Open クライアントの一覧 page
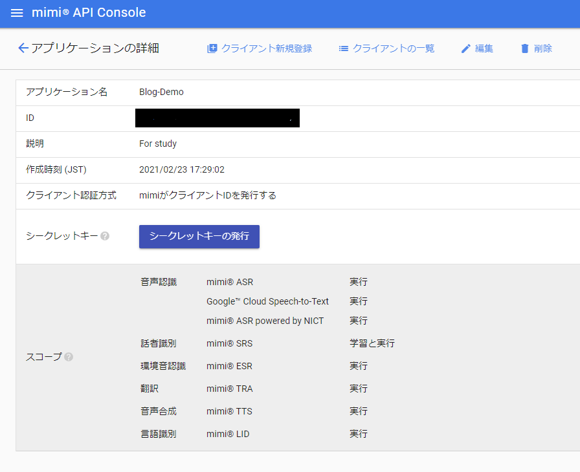 coord(393,48)
